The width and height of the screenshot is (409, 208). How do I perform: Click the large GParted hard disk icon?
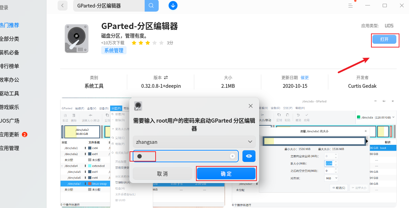click(76, 39)
